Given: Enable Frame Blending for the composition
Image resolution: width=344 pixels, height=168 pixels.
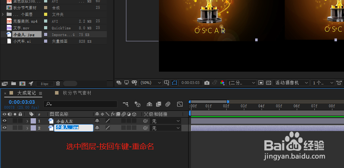Looking at the screenshot, I should 159,104.
